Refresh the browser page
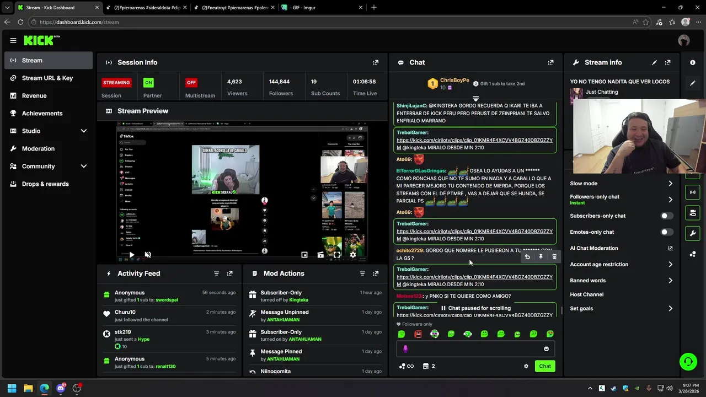Screen dimensions: 706x397 click(20, 22)
